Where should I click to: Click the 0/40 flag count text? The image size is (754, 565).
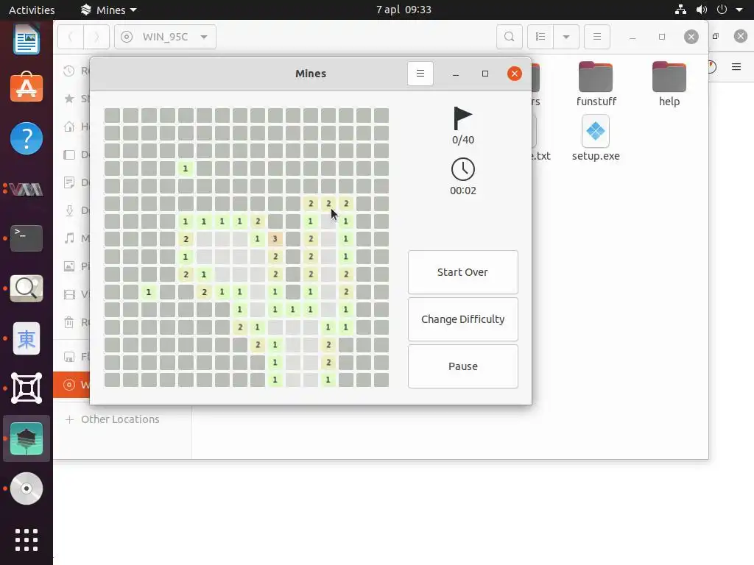tap(462, 140)
